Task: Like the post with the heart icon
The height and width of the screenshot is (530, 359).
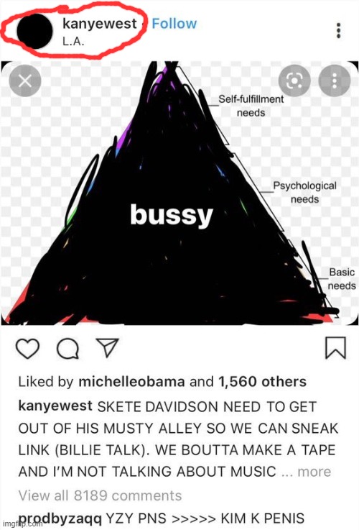Action: [28, 349]
